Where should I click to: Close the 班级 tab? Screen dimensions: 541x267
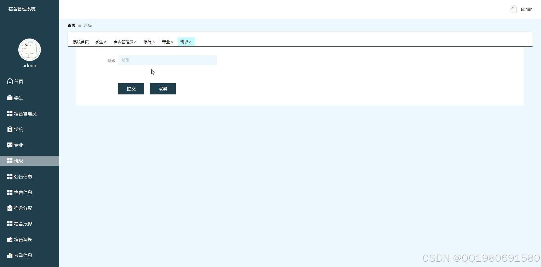pyautogui.click(x=190, y=42)
